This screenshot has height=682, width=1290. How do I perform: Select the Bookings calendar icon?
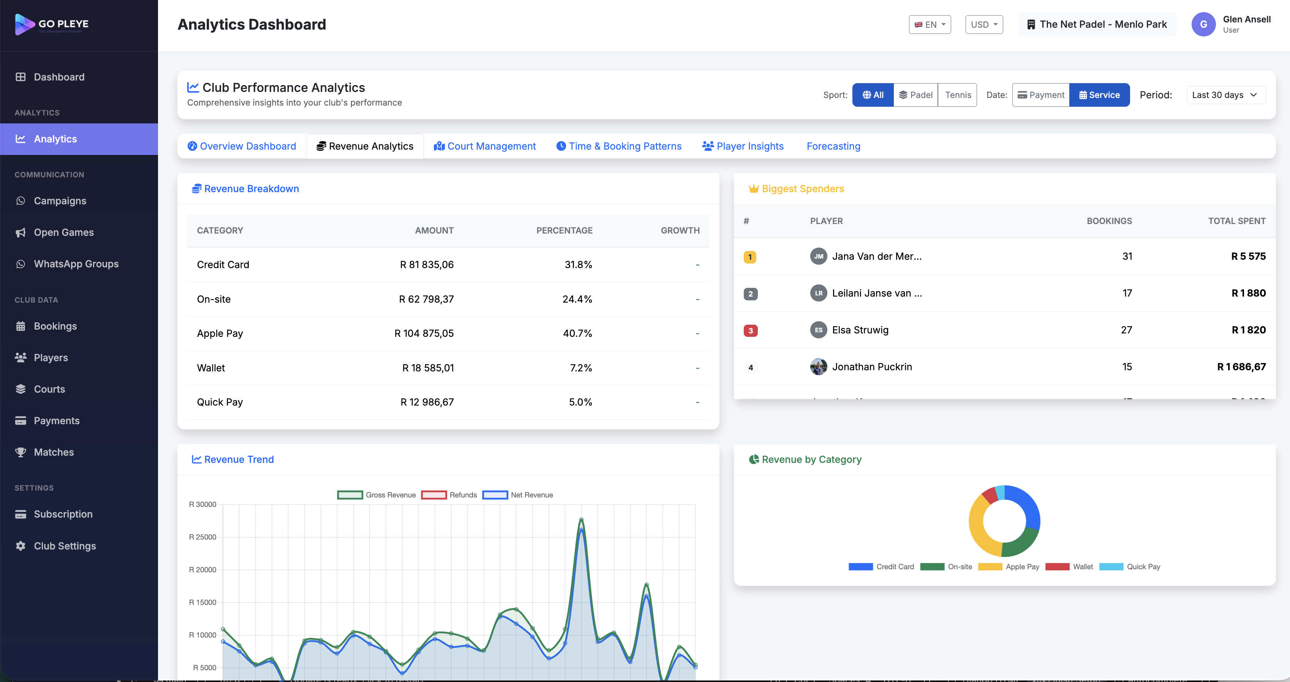pos(21,326)
